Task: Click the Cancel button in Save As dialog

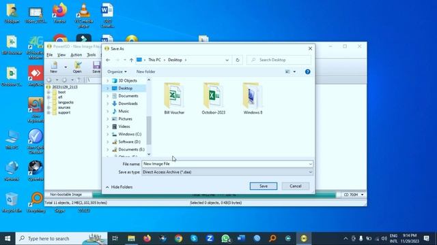Action: tap(296, 186)
